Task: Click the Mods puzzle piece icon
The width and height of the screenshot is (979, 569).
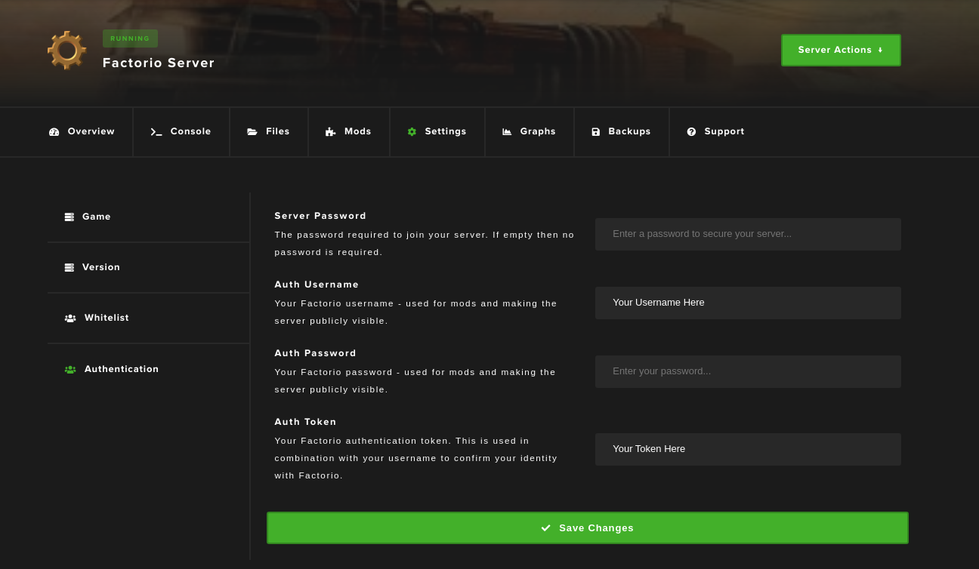Action: (330, 131)
